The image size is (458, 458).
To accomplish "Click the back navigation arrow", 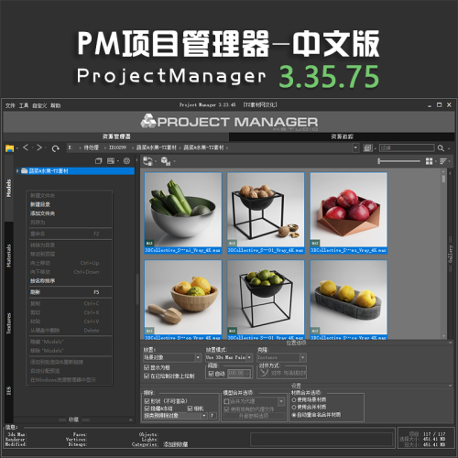I will coord(26,147).
